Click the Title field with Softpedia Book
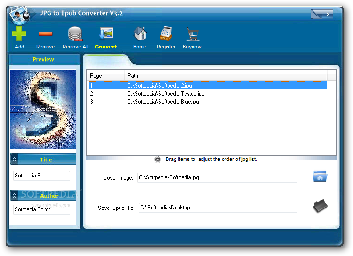353x256 pixels. pyautogui.click(x=41, y=176)
